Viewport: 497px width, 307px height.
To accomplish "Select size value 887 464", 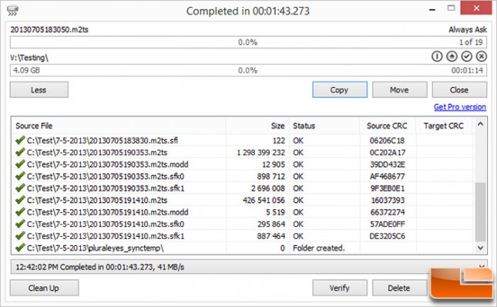I will [x=271, y=236].
